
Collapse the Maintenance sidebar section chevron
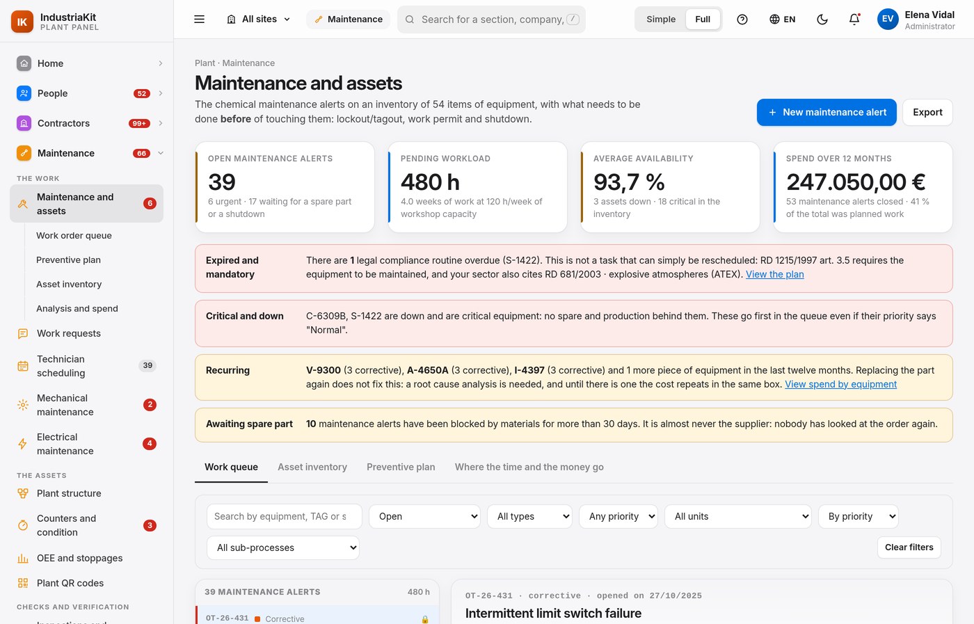161,153
